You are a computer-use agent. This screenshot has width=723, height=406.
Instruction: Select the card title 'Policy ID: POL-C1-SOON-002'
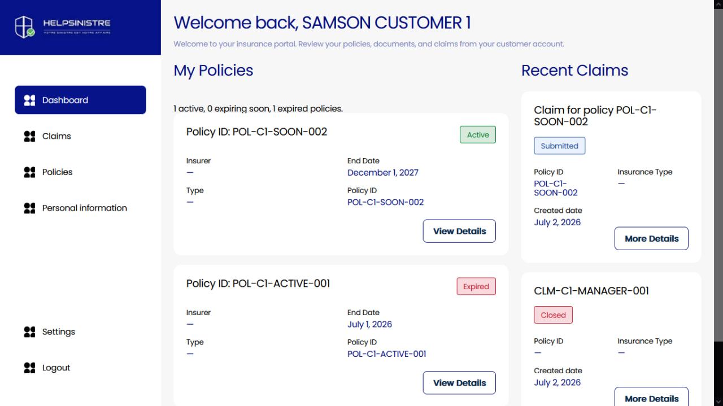click(x=257, y=132)
